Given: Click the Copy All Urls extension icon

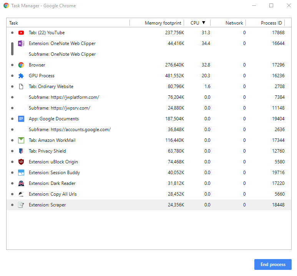Looking at the screenshot, I should click(x=21, y=194).
